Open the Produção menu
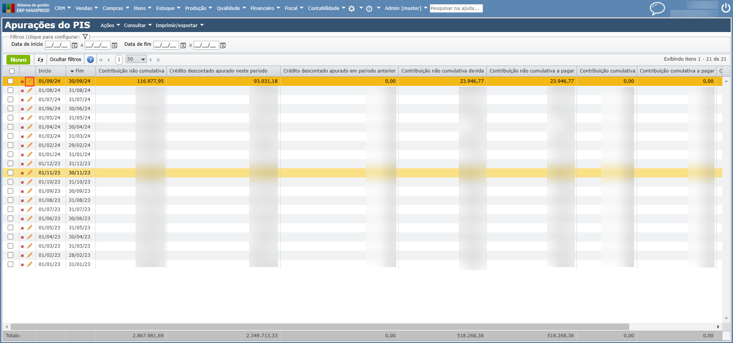 pyautogui.click(x=199, y=8)
